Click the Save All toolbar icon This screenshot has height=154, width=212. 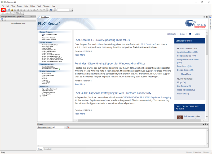point(18,10)
